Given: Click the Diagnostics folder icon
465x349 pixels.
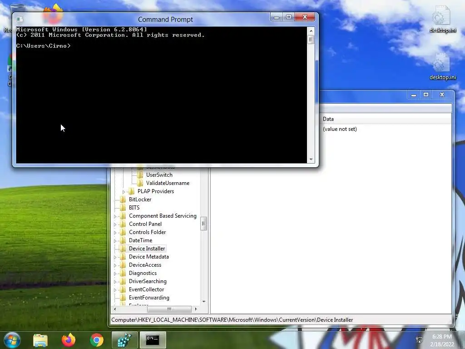Looking at the screenshot, I should click(123, 273).
